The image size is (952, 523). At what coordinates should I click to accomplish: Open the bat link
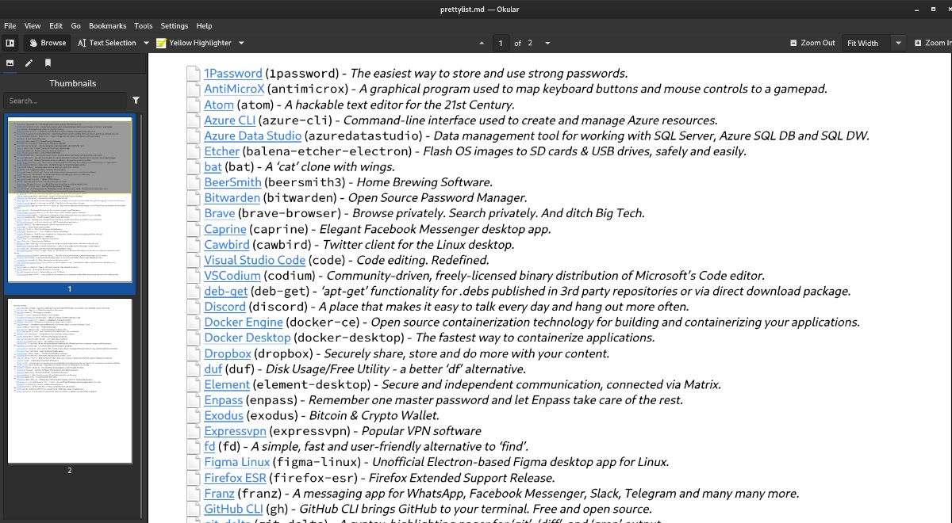[213, 166]
